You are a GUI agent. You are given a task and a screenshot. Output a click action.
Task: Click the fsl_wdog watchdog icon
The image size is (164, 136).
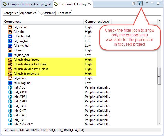click(x=10, y=78)
